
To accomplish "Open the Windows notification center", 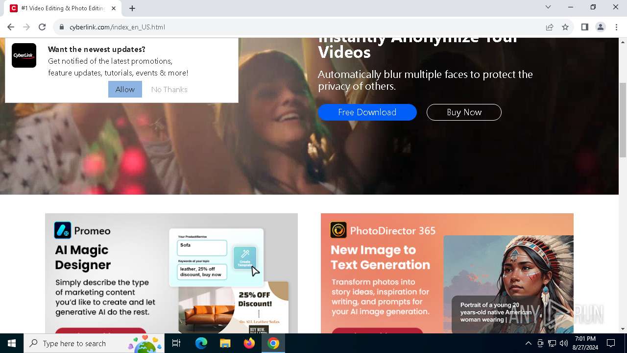I will [611, 343].
